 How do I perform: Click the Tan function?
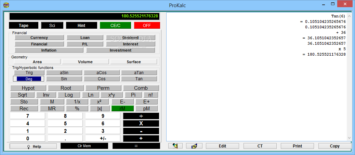pyautogui.click(x=139, y=79)
